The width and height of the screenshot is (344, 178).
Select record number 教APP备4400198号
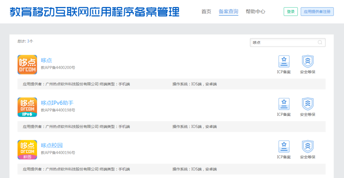point(58,110)
